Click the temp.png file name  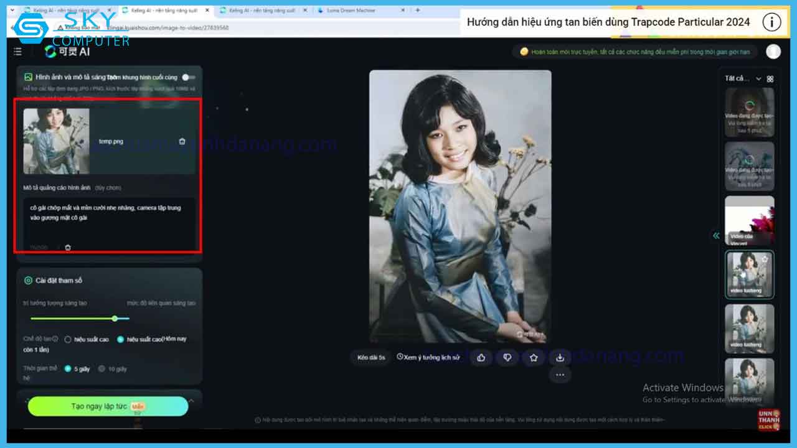coord(111,141)
